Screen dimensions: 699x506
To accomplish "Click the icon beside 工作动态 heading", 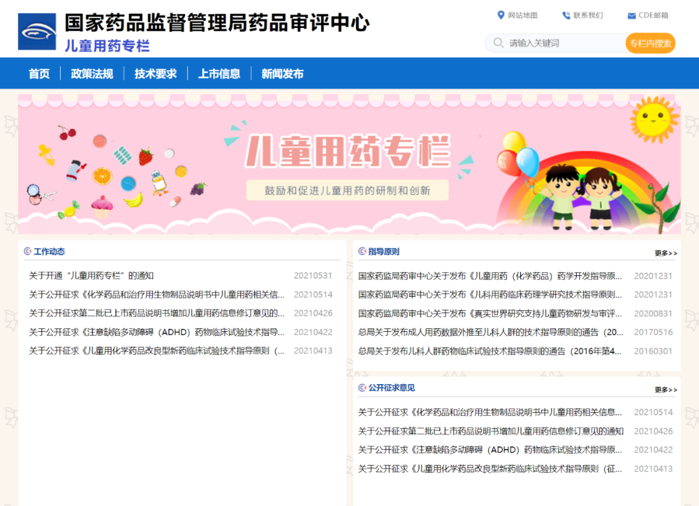I will (x=28, y=251).
